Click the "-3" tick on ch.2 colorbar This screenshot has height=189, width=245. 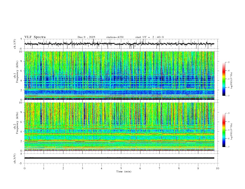228,113
